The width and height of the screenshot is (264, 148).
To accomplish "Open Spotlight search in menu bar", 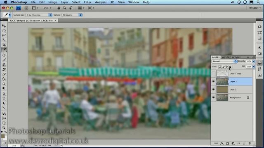I will [258, 2].
